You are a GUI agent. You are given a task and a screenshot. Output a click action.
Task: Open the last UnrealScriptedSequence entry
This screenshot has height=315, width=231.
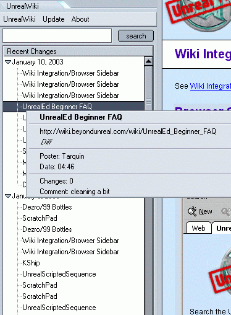tap(59, 308)
